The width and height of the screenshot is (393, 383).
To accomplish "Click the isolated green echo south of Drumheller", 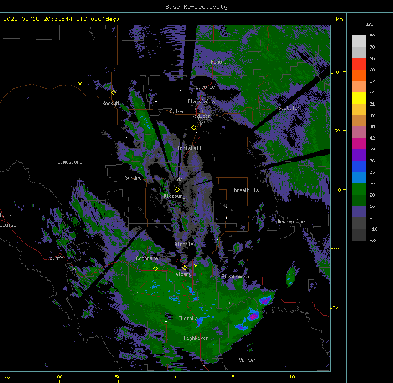I will [291, 276].
